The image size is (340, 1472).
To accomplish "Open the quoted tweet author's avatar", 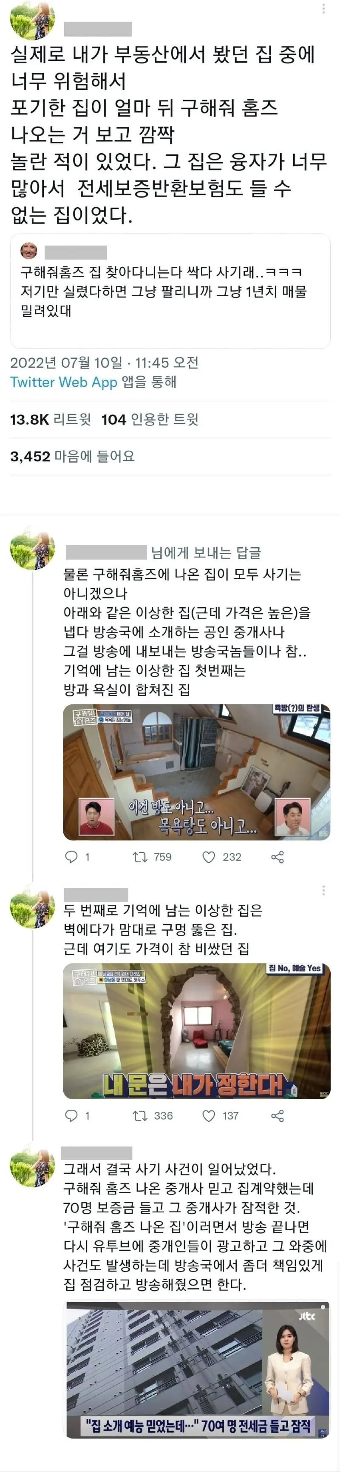I will [x=29, y=252].
